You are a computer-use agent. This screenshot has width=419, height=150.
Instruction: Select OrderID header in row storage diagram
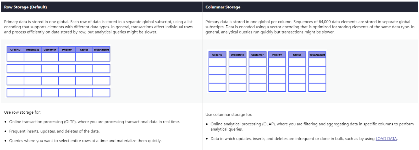tap(15, 50)
